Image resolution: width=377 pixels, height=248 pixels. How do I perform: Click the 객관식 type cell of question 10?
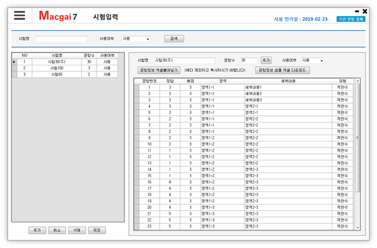tap(343, 144)
